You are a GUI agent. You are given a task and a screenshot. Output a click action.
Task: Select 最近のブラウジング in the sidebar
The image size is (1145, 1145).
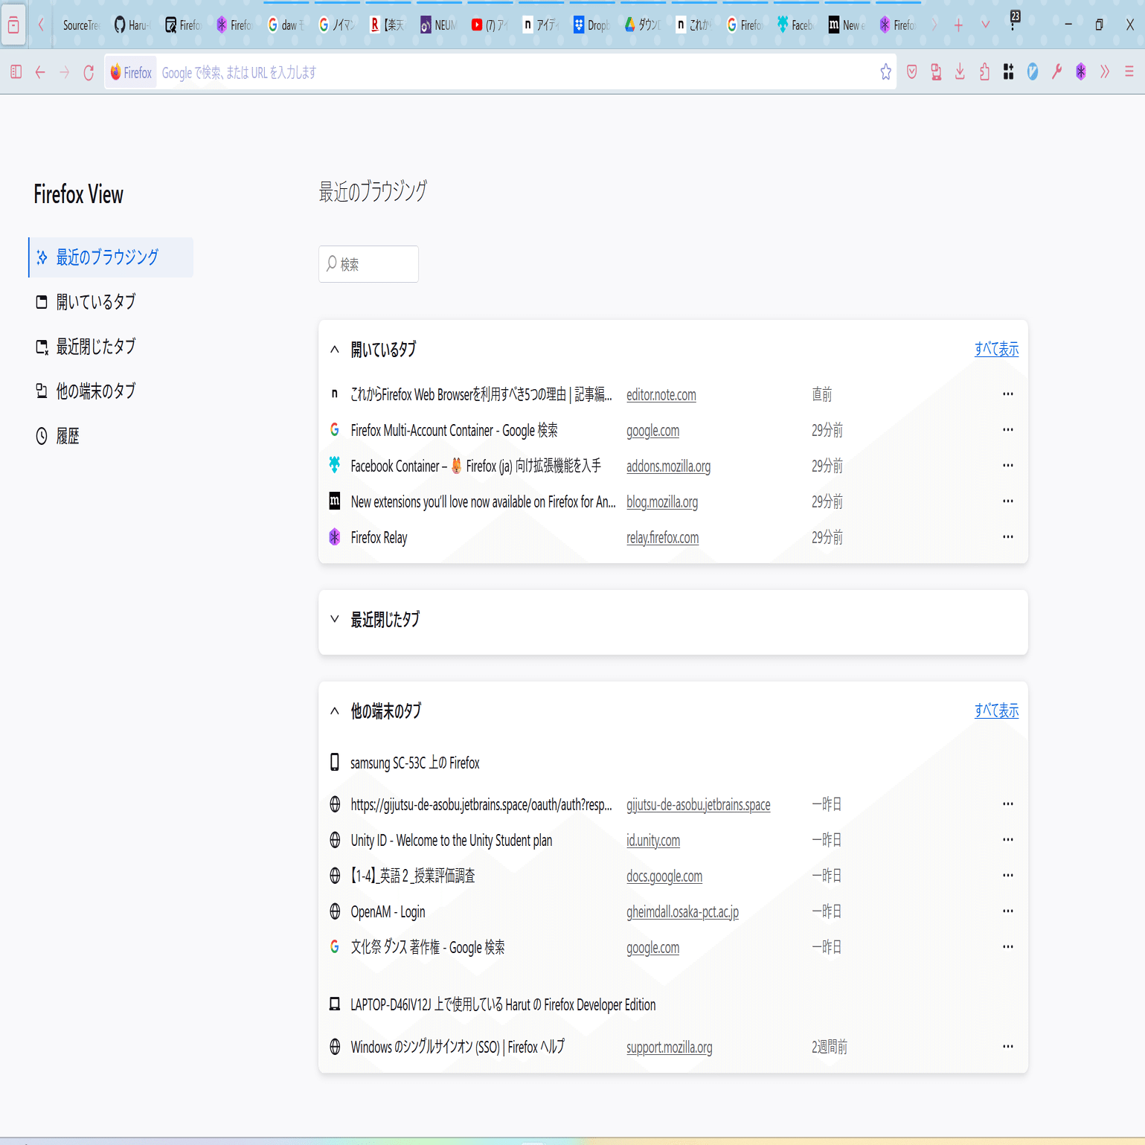tap(111, 257)
